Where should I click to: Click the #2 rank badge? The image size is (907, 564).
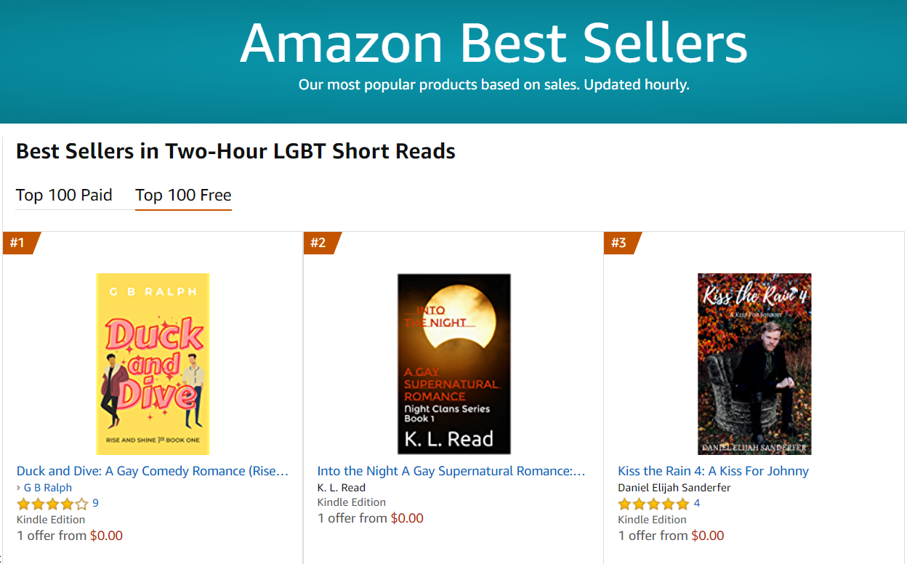(x=320, y=243)
